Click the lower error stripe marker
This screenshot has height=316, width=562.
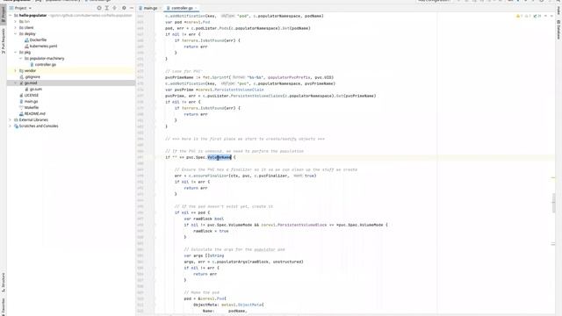[553, 244]
